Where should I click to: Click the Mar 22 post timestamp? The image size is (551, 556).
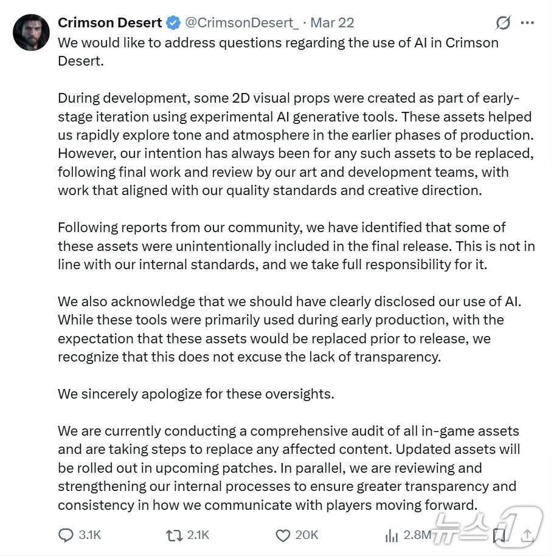(332, 23)
